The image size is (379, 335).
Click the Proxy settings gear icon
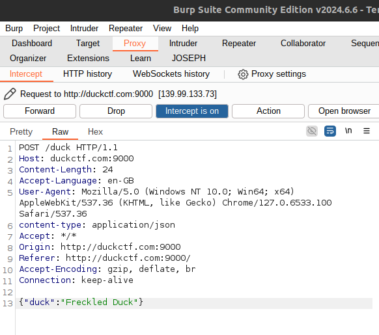pos(243,74)
